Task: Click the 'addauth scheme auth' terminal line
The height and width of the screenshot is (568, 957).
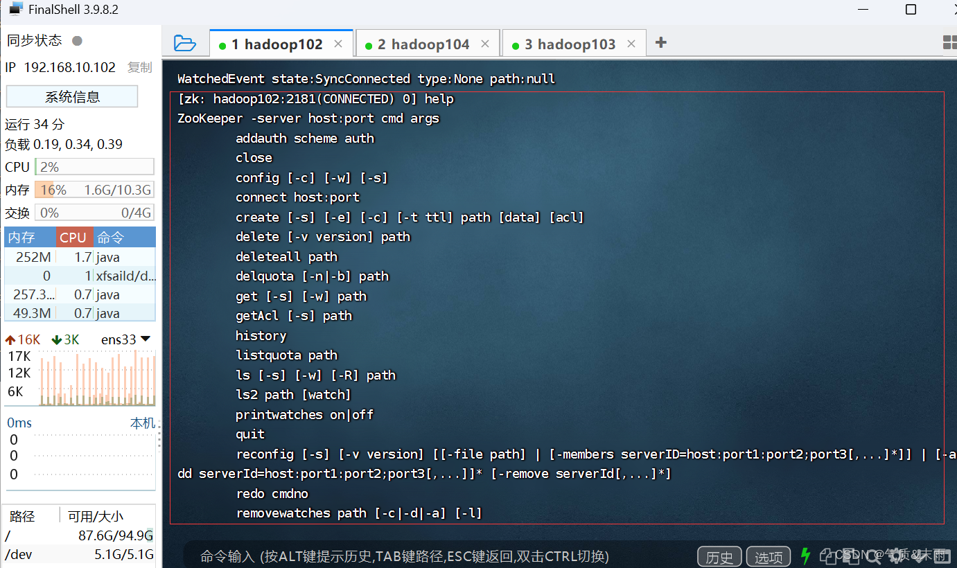Action: (305, 138)
